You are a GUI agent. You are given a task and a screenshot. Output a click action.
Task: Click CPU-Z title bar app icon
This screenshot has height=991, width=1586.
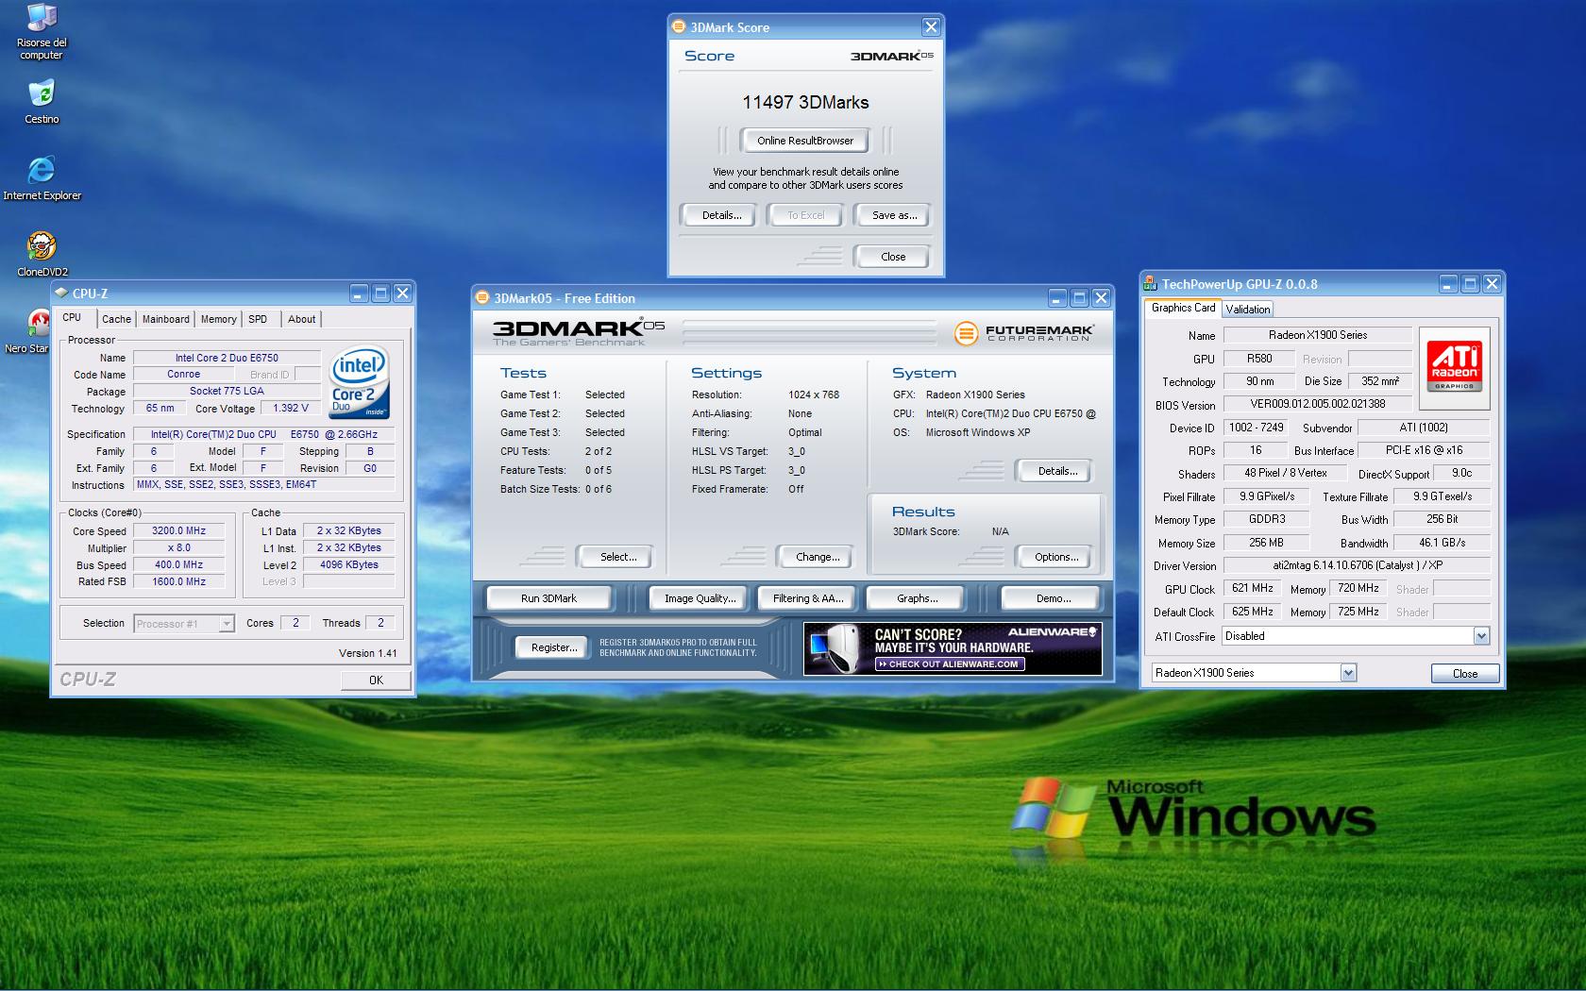pyautogui.click(x=61, y=294)
